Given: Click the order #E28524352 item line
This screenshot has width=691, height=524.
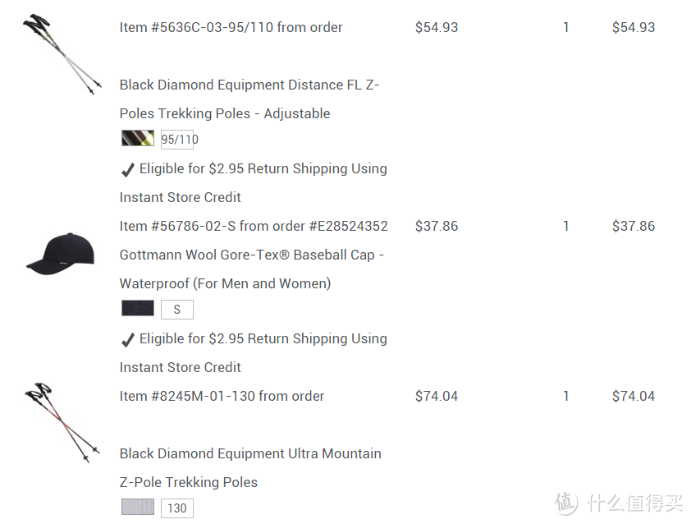Looking at the screenshot, I should pos(254,226).
